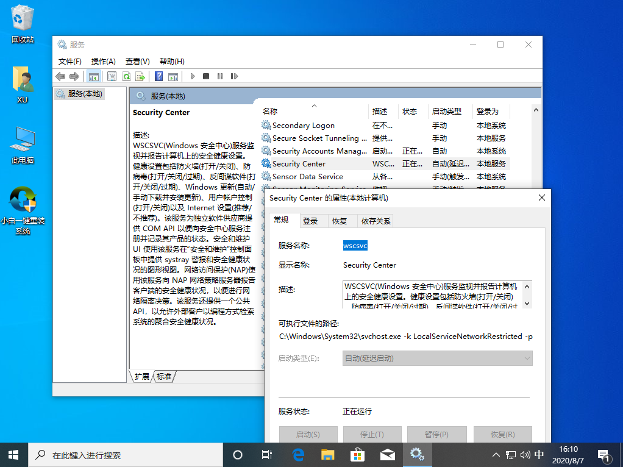This screenshot has height=467, width=623.
Task: Switch to the 依存关系 tab
Action: [x=376, y=221]
